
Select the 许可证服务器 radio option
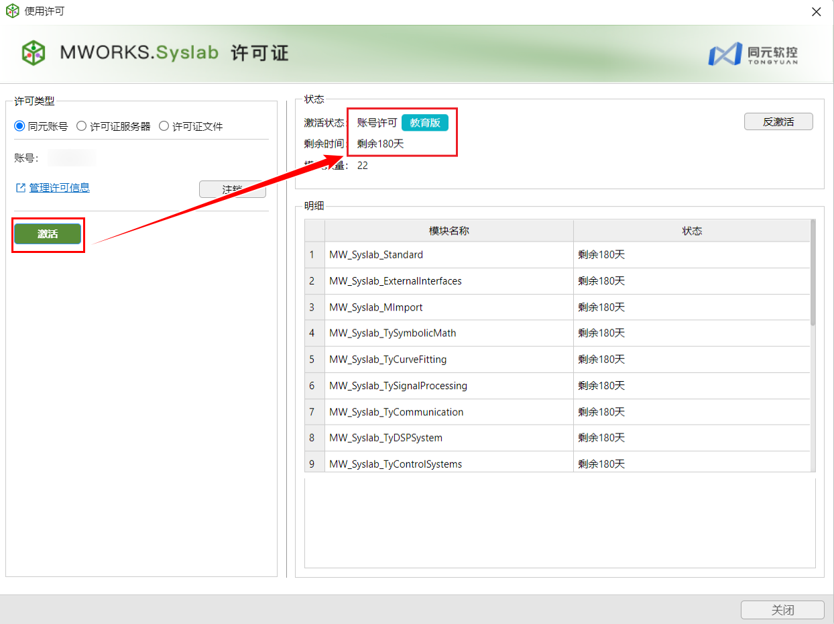coord(81,126)
